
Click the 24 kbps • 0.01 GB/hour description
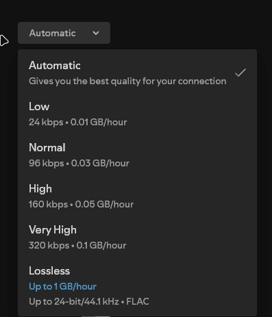pyautogui.click(x=77, y=123)
